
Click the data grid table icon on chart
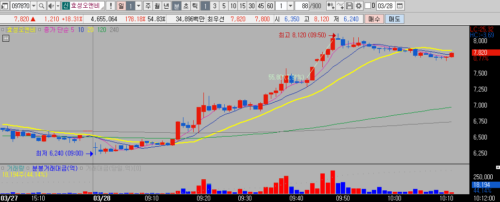click(x=5, y=38)
